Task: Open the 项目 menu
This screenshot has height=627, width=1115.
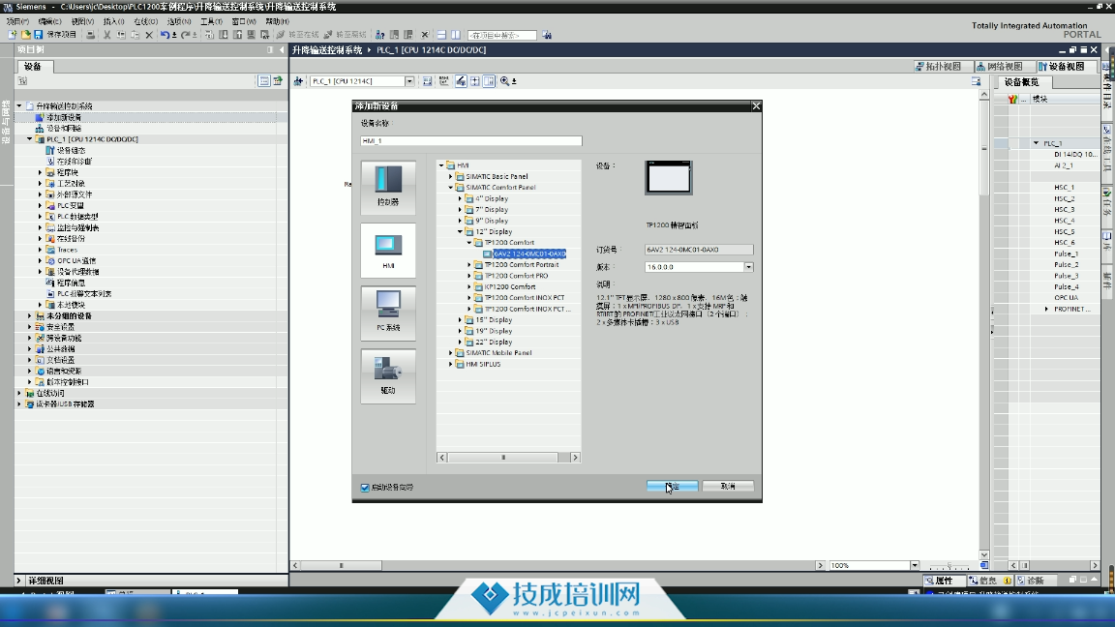Action: tap(17, 21)
